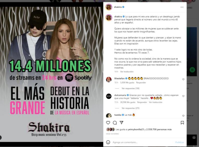Like dulcemaria's comment heart
The image size is (199, 147).
[183, 96]
